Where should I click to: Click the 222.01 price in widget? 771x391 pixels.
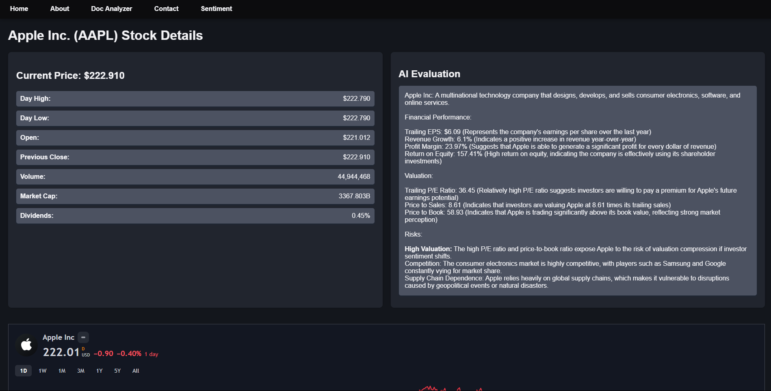61,352
